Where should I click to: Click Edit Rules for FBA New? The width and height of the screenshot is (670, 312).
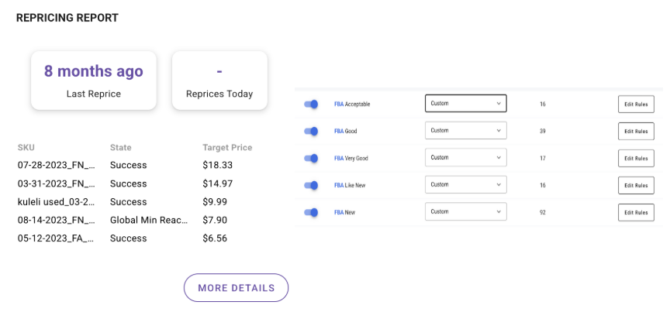click(x=636, y=212)
